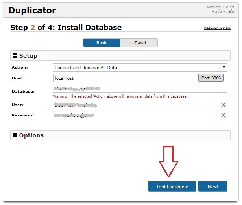Screen dimensions: 242x205
Task: Switch to the cPanel tab
Action: (x=139, y=43)
